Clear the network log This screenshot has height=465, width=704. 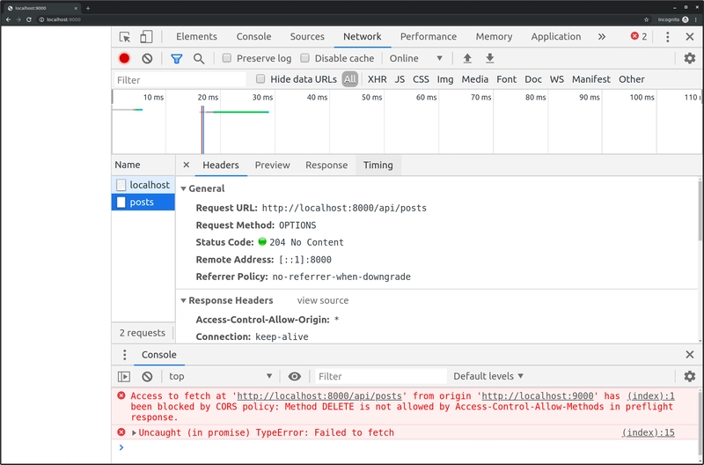[x=147, y=58]
